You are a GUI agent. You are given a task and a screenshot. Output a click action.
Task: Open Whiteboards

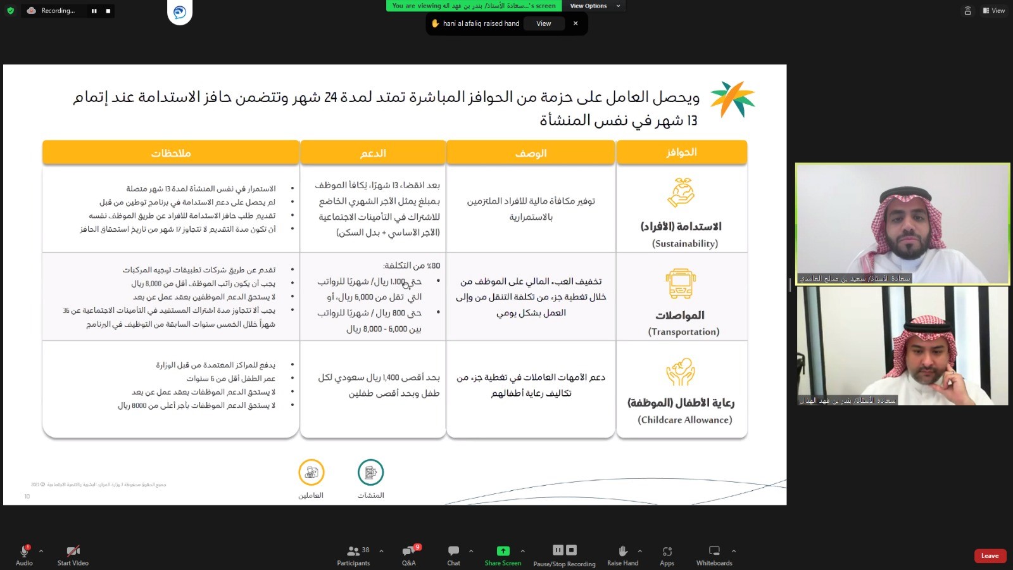click(714, 555)
